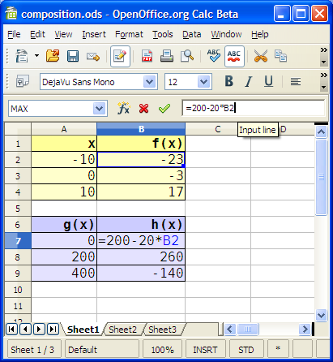Image resolution: width=333 pixels, height=362 pixels.
Task: Click the Print file directly icon
Action: pyautogui.click(x=167, y=56)
